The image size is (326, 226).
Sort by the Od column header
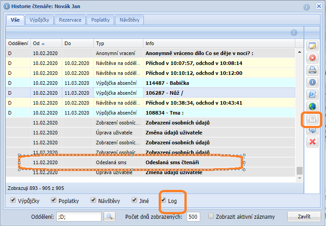[x=38, y=43]
